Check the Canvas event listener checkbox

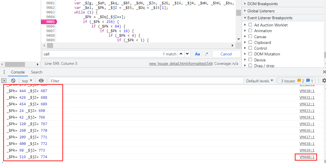250,37
